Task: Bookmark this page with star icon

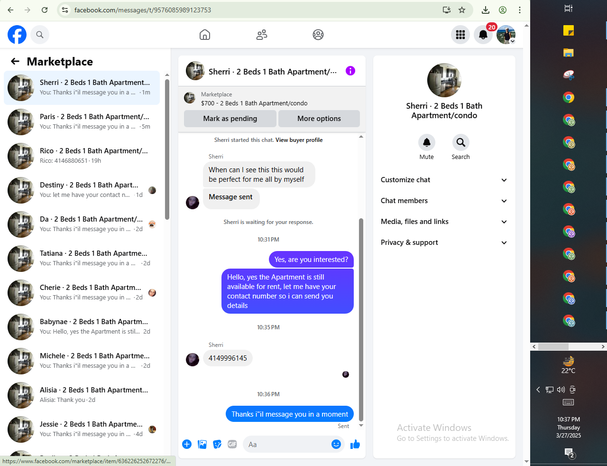Action: 462,10
